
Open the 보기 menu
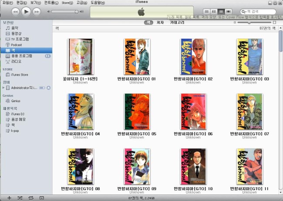pos(36,3)
